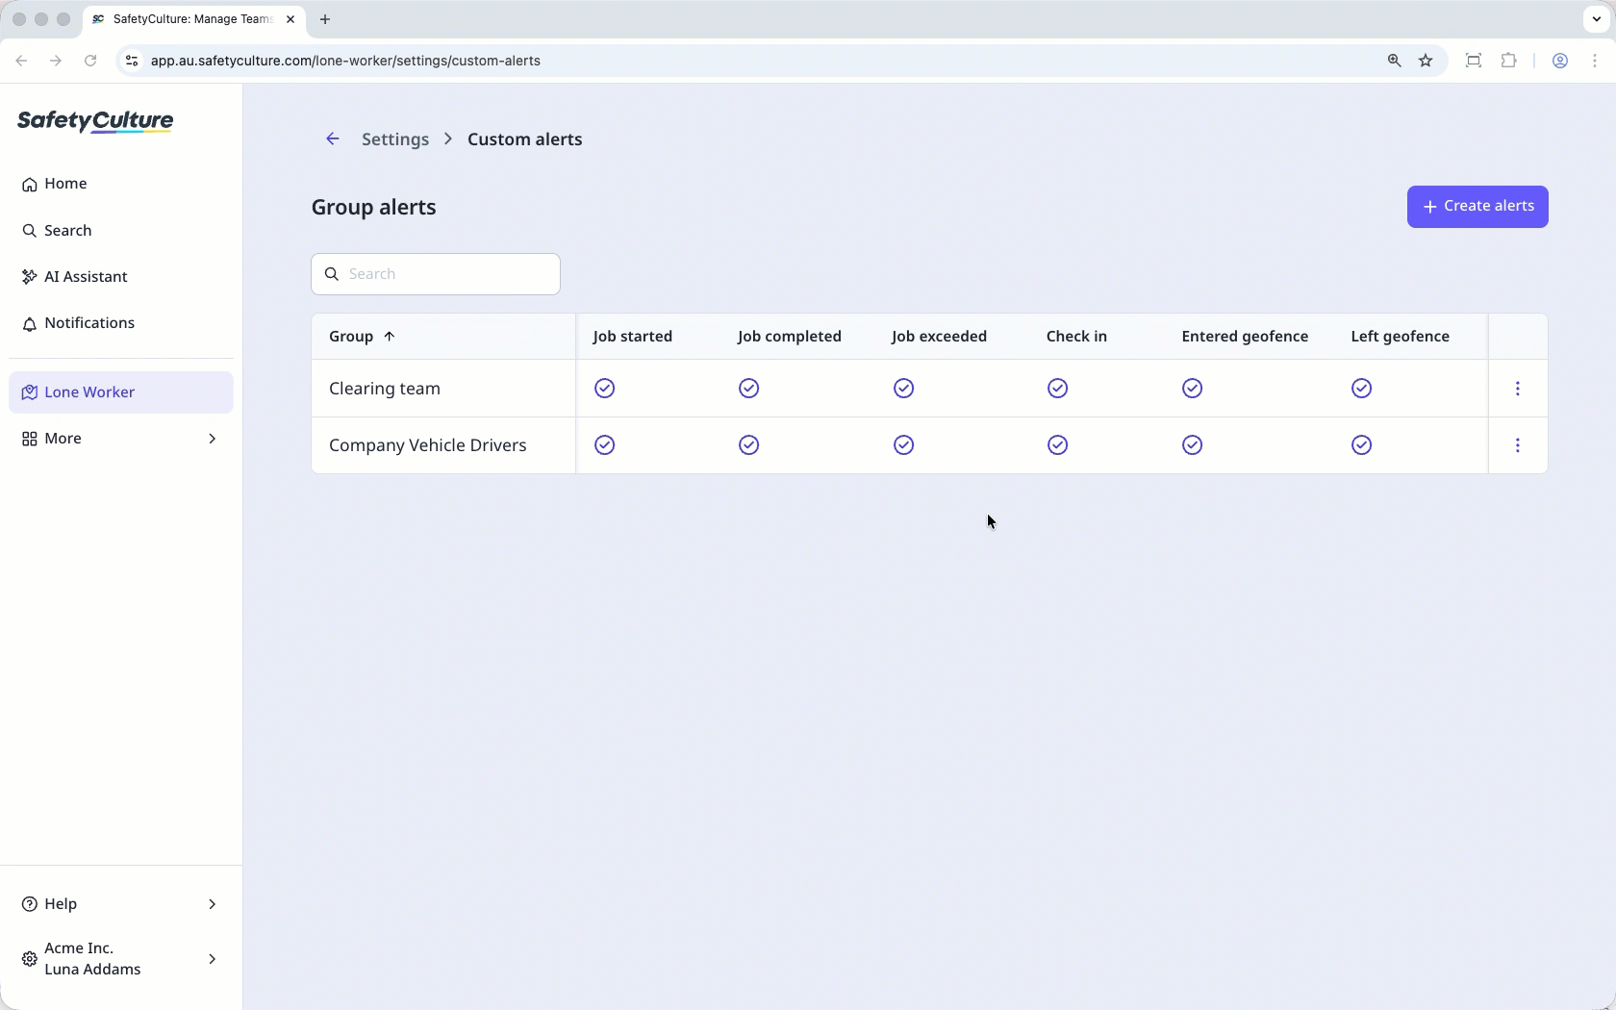Select the Company Vehicle Drivers row name

428,445
